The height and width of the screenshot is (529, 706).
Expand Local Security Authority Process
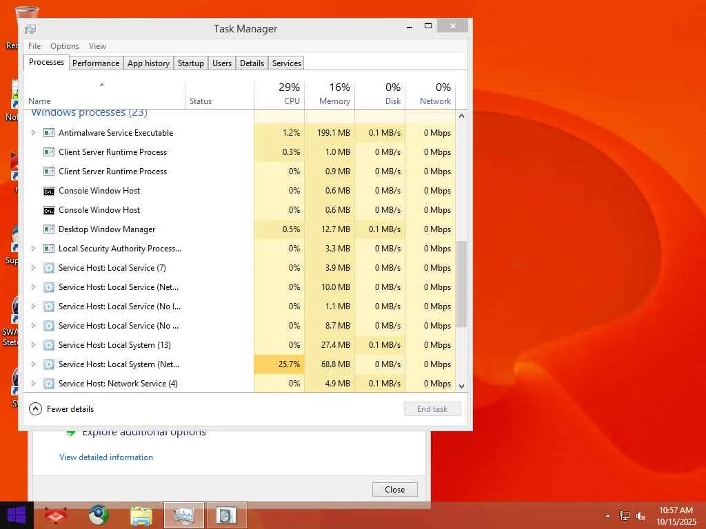point(33,248)
